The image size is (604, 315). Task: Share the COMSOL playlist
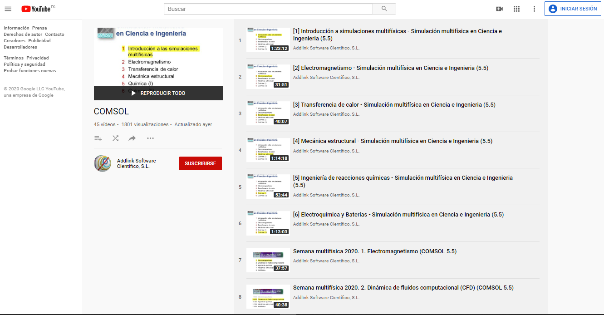(x=132, y=138)
